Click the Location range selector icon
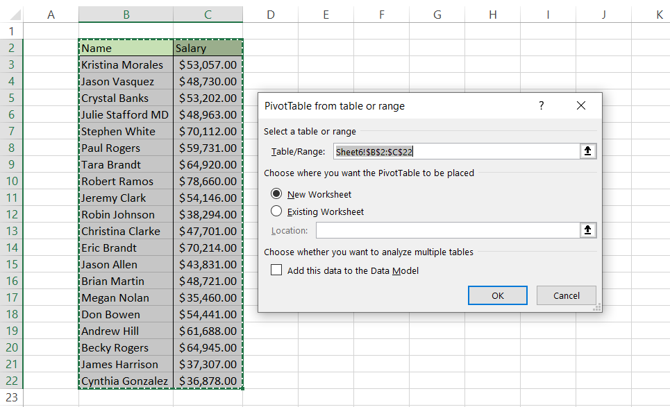 pyautogui.click(x=588, y=230)
